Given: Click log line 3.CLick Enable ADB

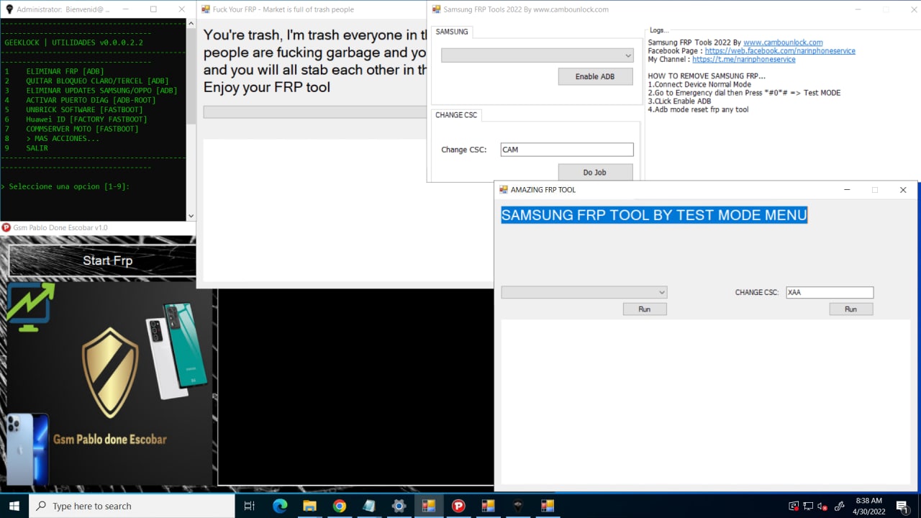Looking at the screenshot, I should pos(679,101).
